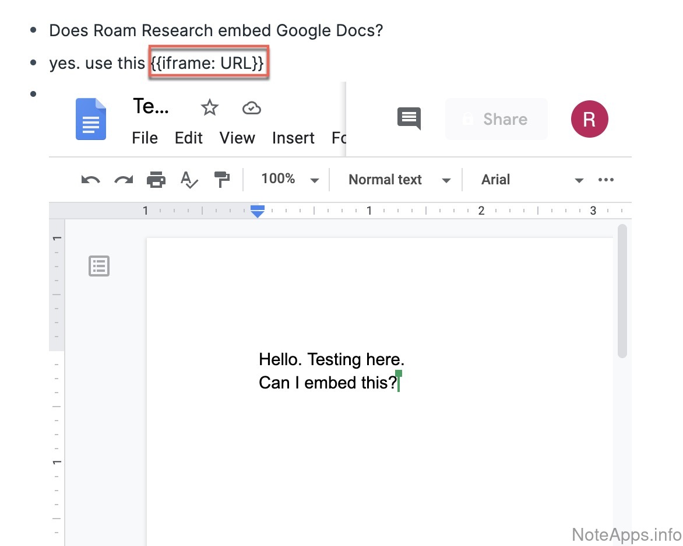This screenshot has width=683, height=546.
Task: Open the R account avatar
Action: [589, 119]
